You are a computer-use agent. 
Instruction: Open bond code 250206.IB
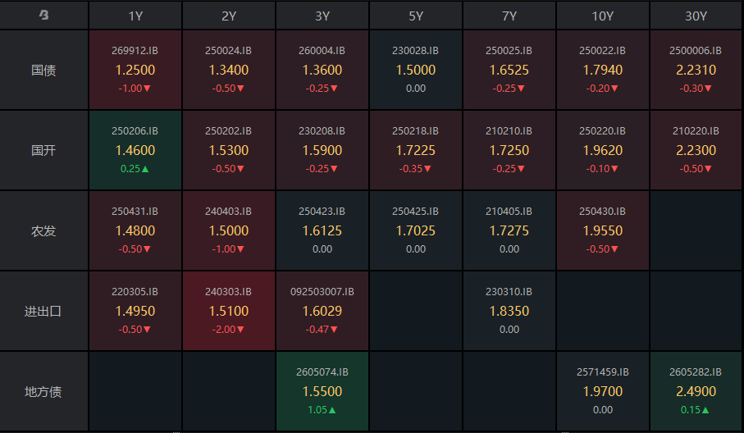pos(135,131)
